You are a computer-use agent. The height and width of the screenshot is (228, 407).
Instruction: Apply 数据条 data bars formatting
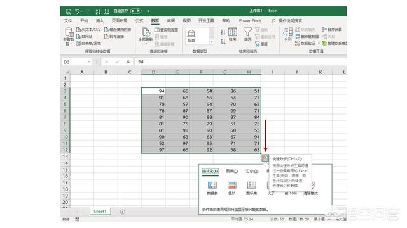212,188
